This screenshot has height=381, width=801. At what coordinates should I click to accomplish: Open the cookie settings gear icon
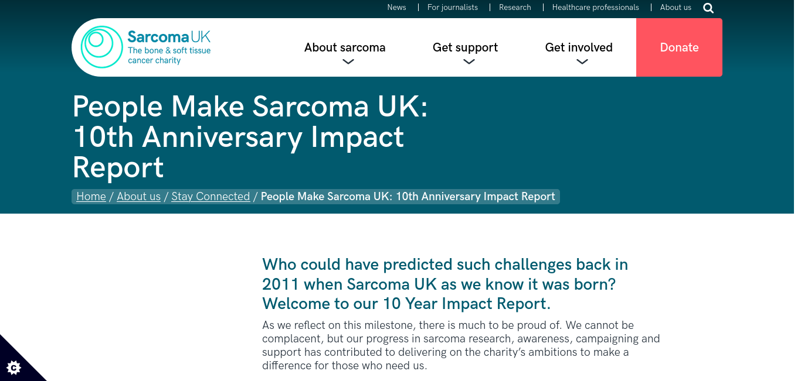(13, 368)
